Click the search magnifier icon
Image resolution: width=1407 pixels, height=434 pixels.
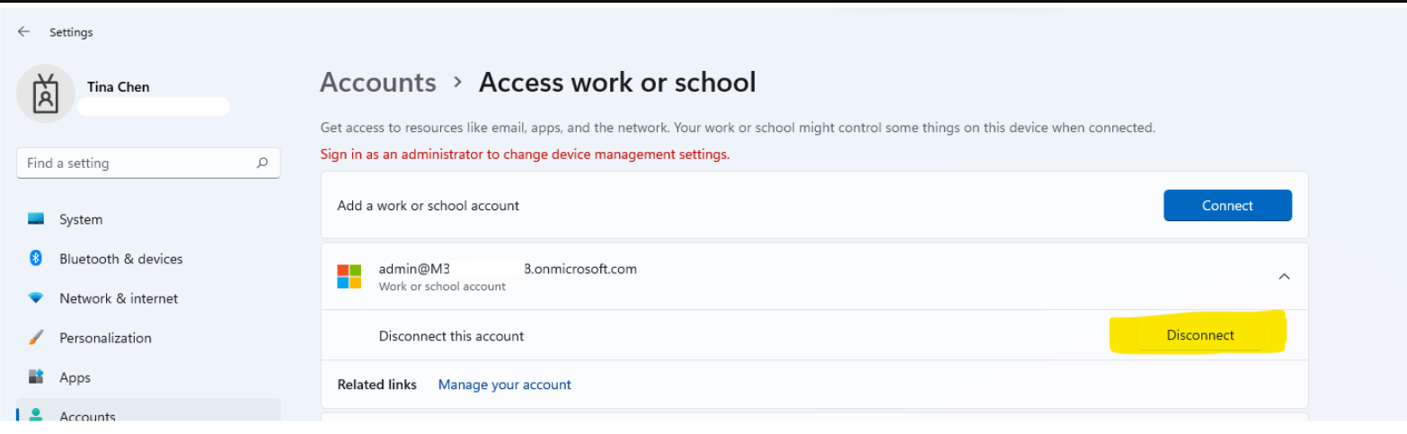[262, 163]
